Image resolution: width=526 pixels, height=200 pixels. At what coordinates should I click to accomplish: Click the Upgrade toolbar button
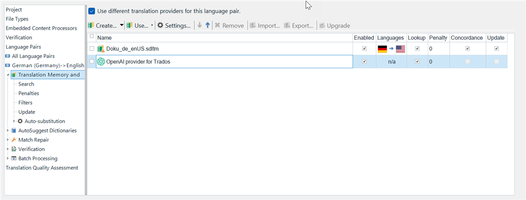pyautogui.click(x=334, y=25)
